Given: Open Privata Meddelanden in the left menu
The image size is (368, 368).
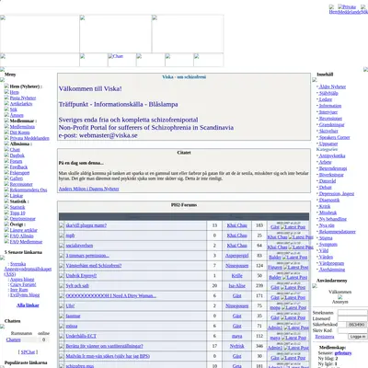Looking at the screenshot, I should 29,138.
